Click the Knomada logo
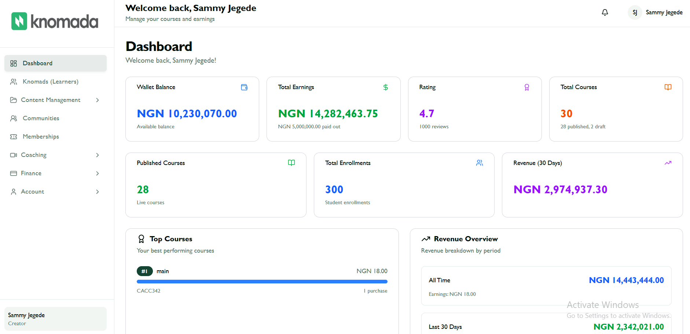 click(55, 21)
